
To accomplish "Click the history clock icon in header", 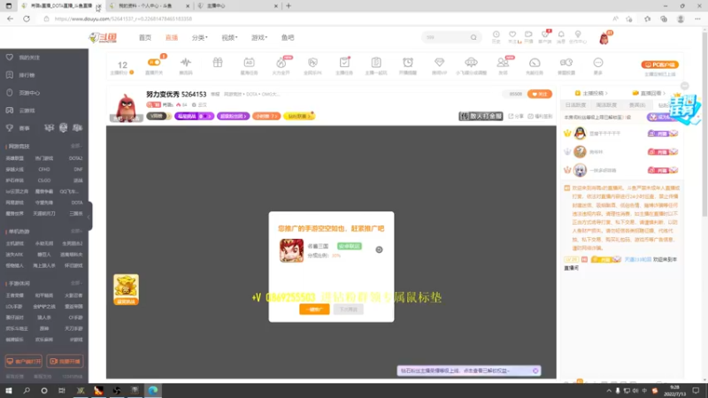I will 496,34.
